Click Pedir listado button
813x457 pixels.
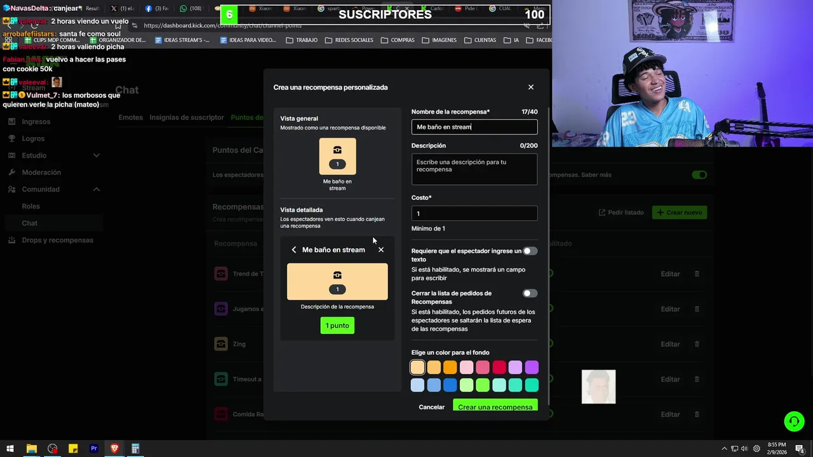click(x=621, y=213)
